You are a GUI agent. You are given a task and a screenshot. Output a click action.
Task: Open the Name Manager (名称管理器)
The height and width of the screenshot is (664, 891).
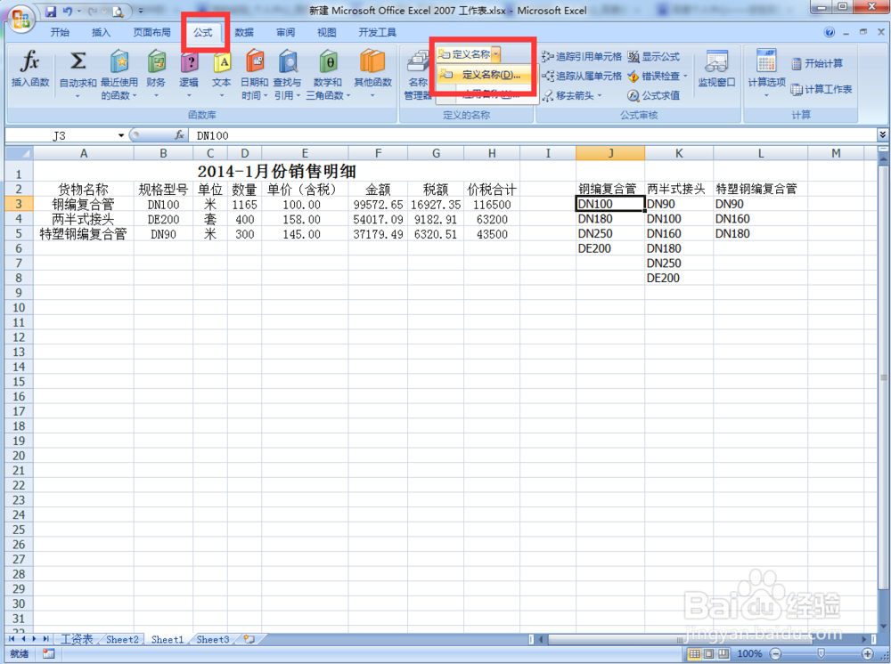click(x=418, y=76)
